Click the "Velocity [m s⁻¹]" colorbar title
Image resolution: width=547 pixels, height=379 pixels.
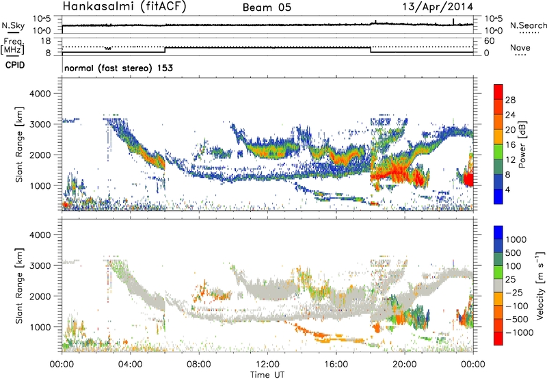(540, 285)
